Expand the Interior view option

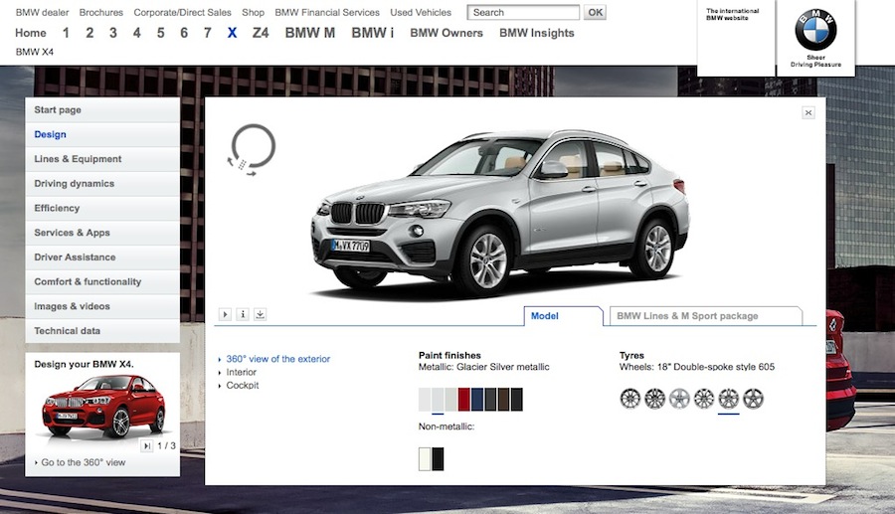point(242,372)
